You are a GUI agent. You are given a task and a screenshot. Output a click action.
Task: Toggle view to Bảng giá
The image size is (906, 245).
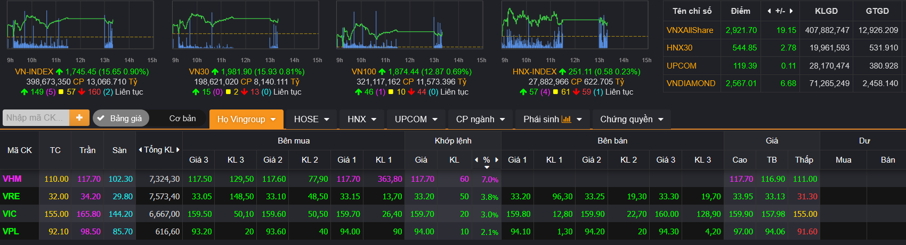[120, 118]
